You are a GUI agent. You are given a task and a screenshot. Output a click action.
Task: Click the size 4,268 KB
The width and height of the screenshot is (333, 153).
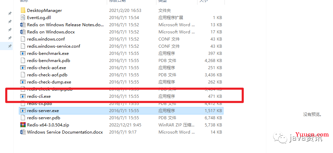click(213, 60)
